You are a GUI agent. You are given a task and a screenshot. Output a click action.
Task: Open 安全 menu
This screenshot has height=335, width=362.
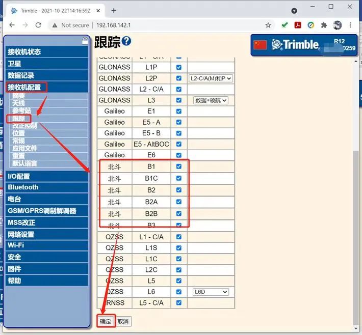point(47,257)
